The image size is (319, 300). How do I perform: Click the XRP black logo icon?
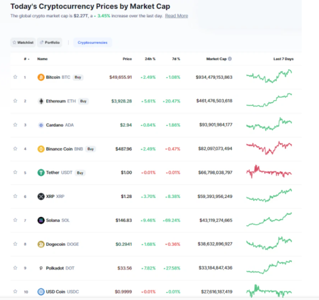coord(41,196)
